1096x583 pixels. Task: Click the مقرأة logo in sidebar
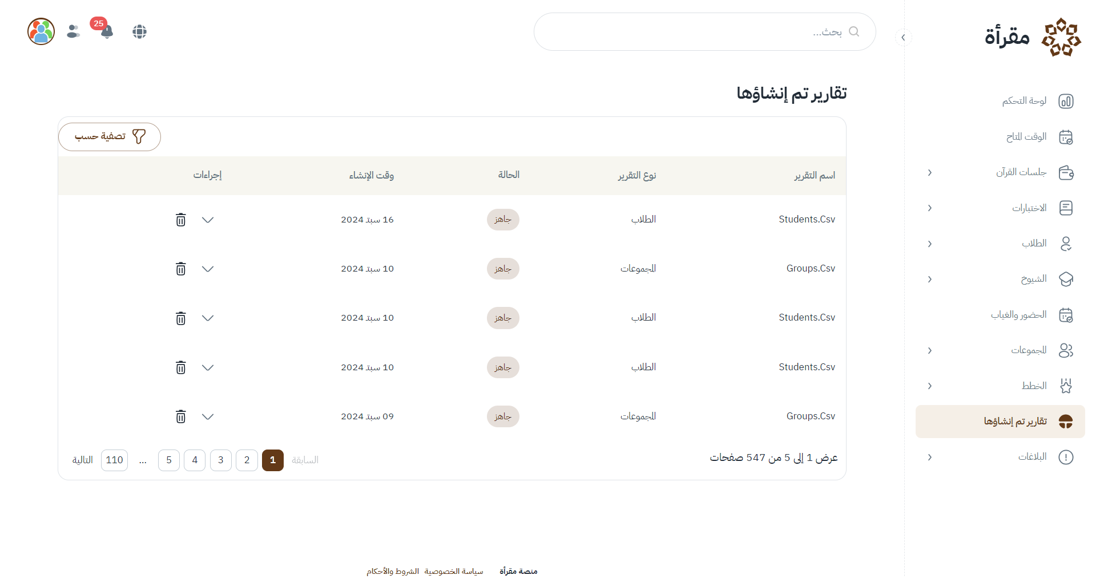pos(1032,37)
